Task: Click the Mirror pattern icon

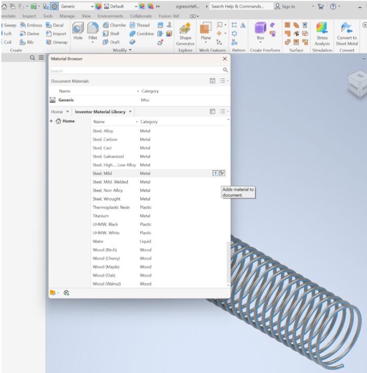Action: tap(243, 25)
